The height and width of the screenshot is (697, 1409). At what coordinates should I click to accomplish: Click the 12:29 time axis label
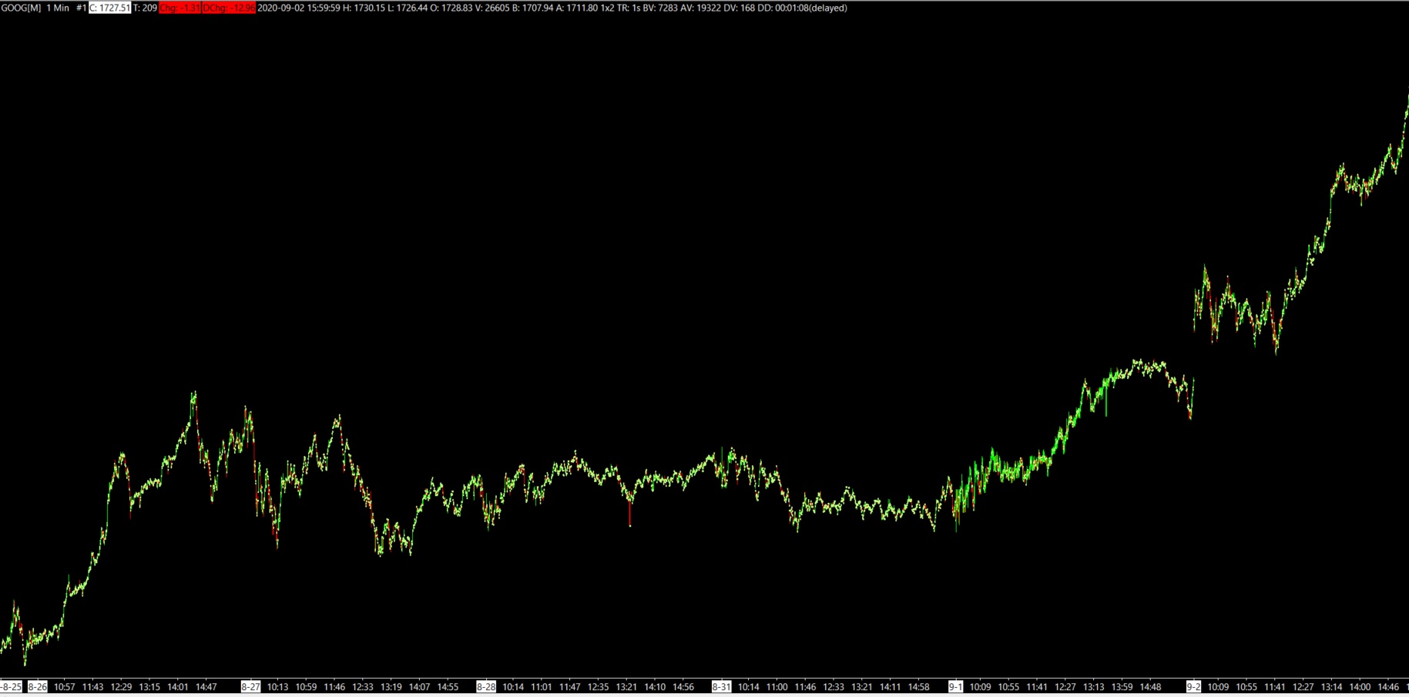coord(121,687)
